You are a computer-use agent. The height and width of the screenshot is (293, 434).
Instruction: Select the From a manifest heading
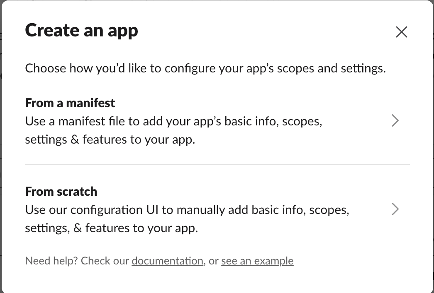click(x=70, y=103)
